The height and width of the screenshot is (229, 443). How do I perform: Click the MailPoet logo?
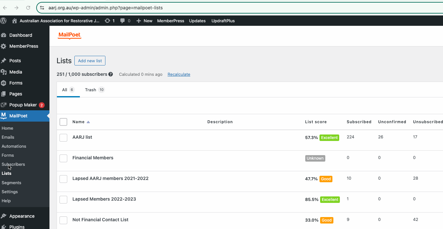point(70,35)
